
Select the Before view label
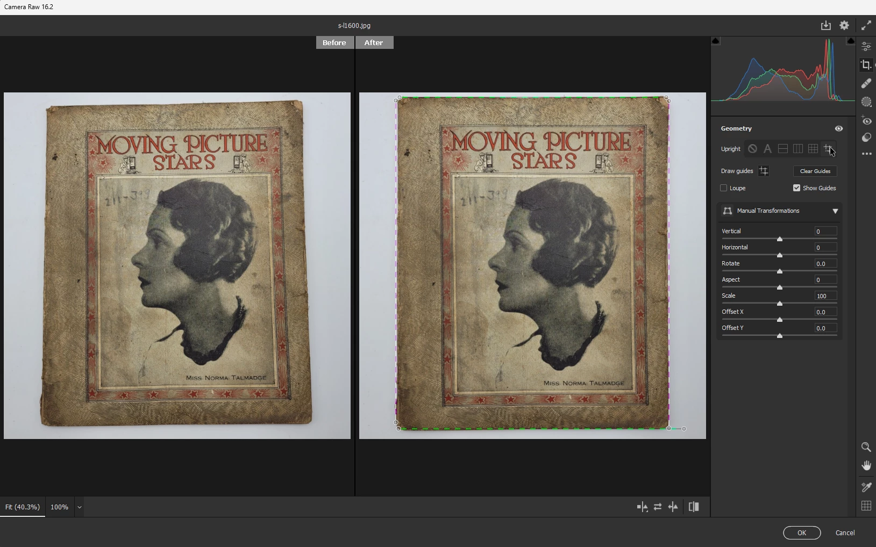334,42
